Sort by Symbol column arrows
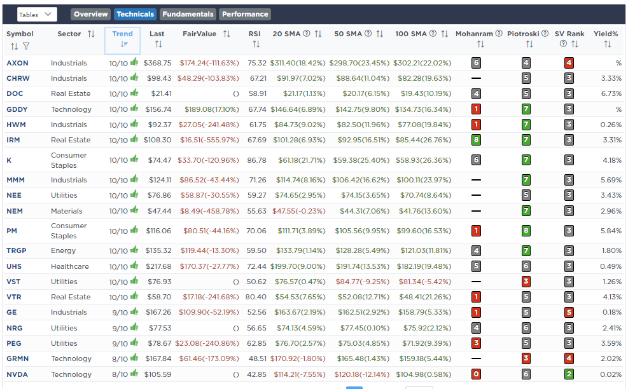This screenshot has height=389, width=628. tap(15, 46)
